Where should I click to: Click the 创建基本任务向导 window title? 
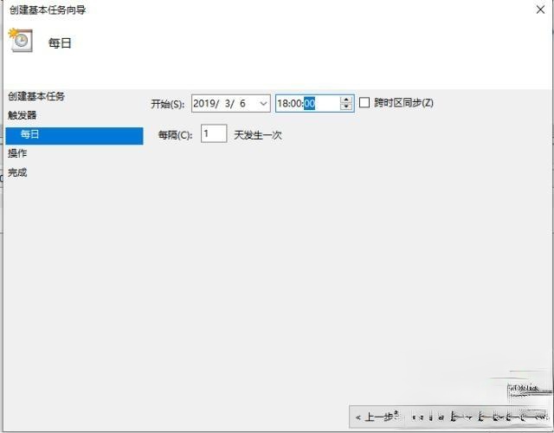point(48,10)
